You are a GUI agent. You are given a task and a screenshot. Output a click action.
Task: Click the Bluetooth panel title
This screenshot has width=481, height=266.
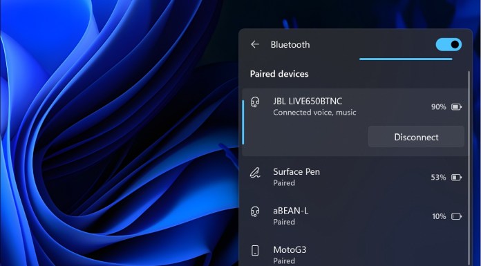pyautogui.click(x=290, y=44)
